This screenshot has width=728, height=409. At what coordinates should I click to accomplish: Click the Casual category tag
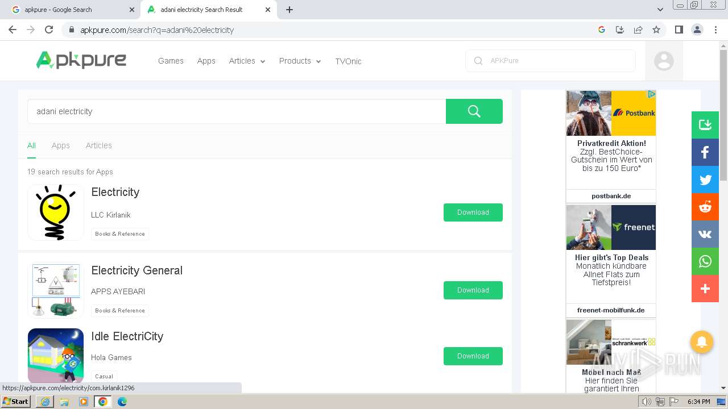point(104,376)
